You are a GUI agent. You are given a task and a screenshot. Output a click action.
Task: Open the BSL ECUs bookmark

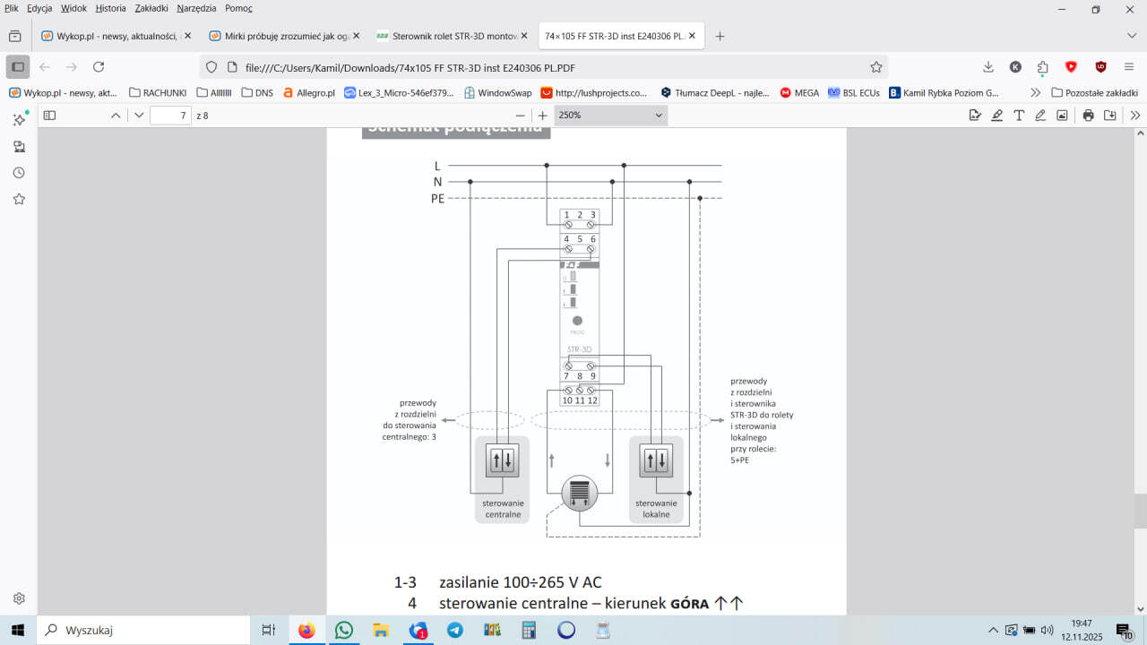tap(854, 92)
